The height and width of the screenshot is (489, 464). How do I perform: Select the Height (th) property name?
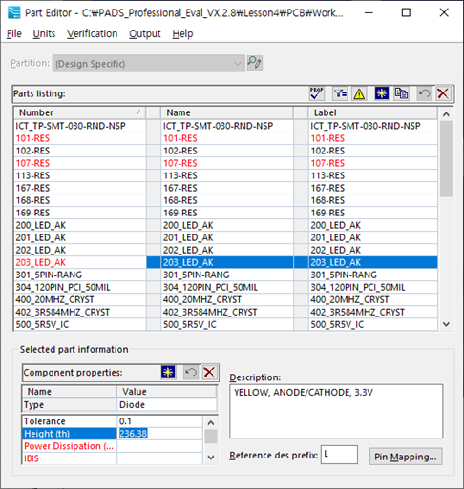70,434
